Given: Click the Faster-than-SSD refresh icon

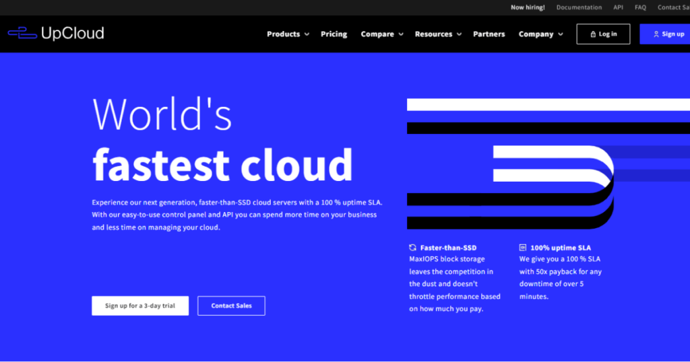Looking at the screenshot, I should [412, 248].
